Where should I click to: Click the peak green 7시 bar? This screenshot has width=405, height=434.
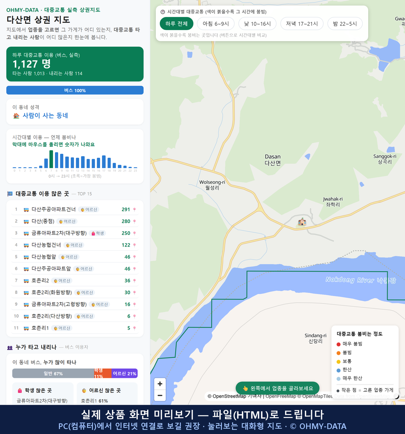pyautogui.click(x=51, y=159)
